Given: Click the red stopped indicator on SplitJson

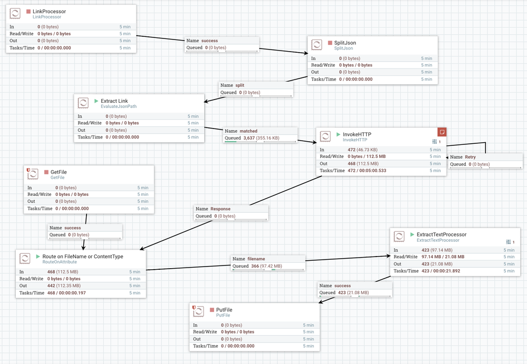Looking at the screenshot, I should [330, 43].
